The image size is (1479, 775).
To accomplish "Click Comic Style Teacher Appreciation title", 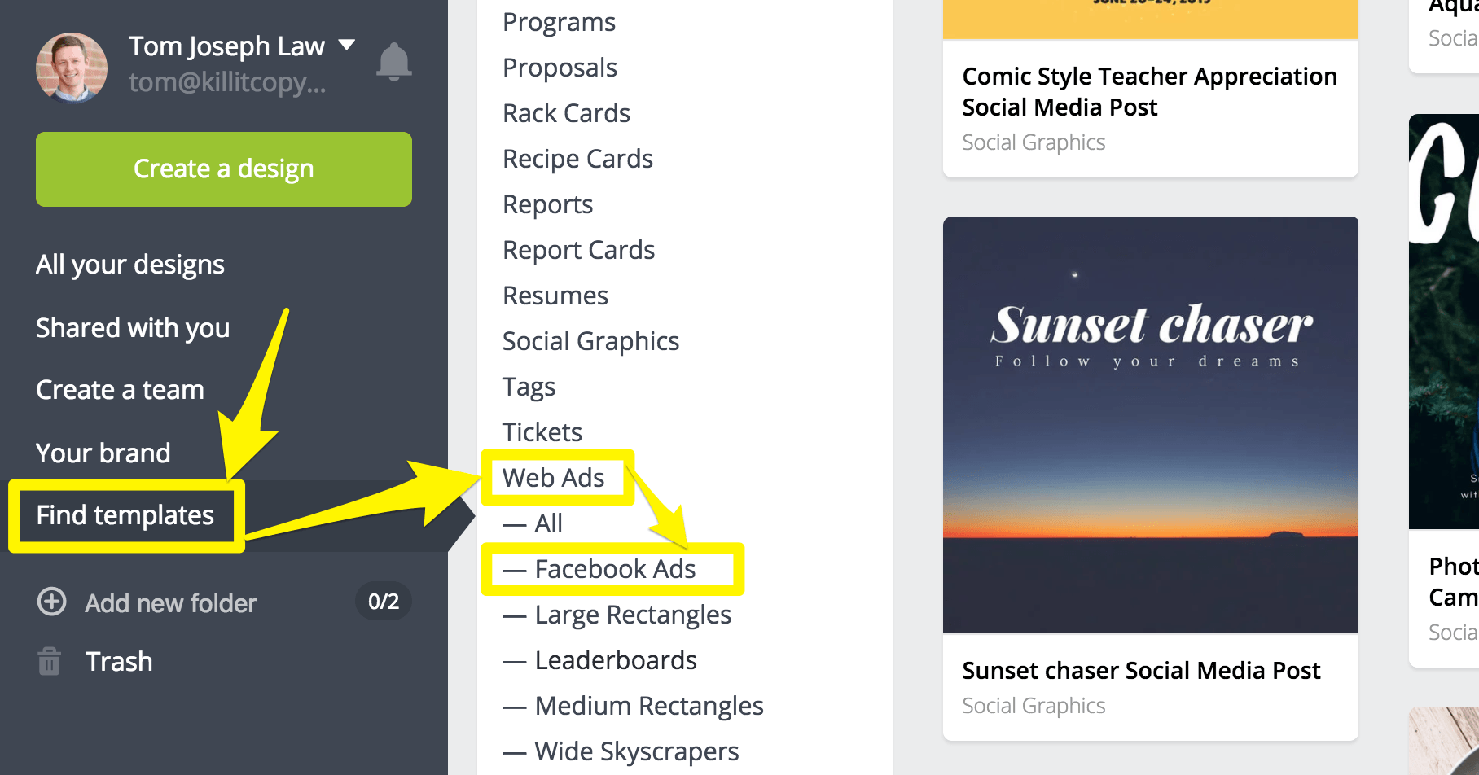I will [1149, 91].
